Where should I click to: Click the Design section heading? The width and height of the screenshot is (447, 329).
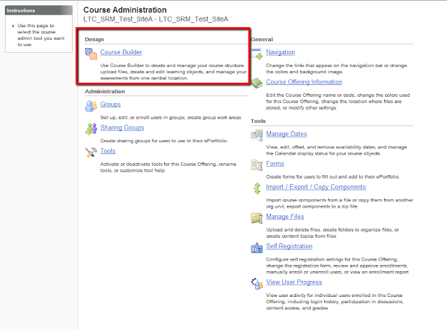click(94, 39)
